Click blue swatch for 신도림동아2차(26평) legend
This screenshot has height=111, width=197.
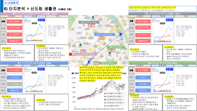[x=105, y=97]
